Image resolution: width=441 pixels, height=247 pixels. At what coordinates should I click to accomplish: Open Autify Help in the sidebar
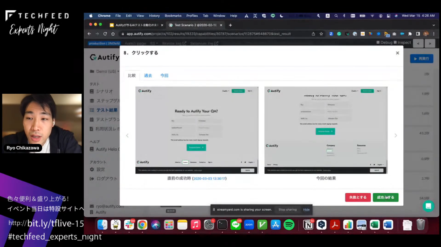(105, 150)
